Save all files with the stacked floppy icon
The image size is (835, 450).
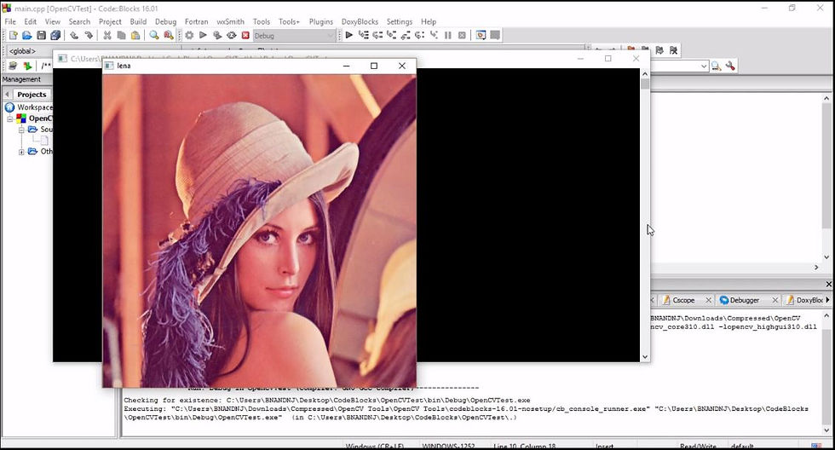coord(55,35)
